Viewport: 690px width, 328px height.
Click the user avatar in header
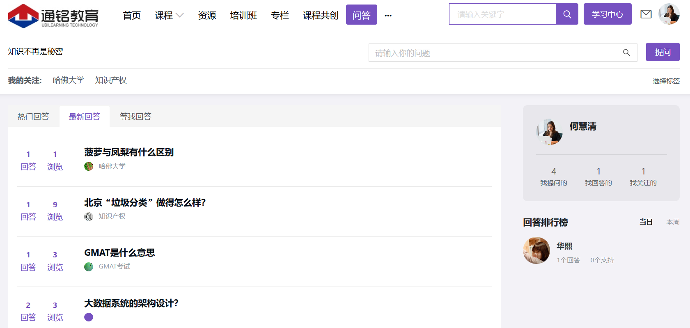[669, 14]
